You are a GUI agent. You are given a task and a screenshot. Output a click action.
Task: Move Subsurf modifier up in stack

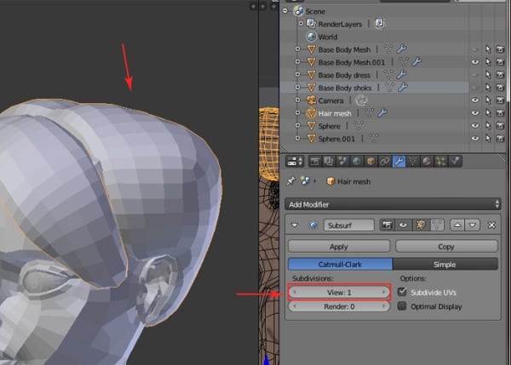coord(456,225)
